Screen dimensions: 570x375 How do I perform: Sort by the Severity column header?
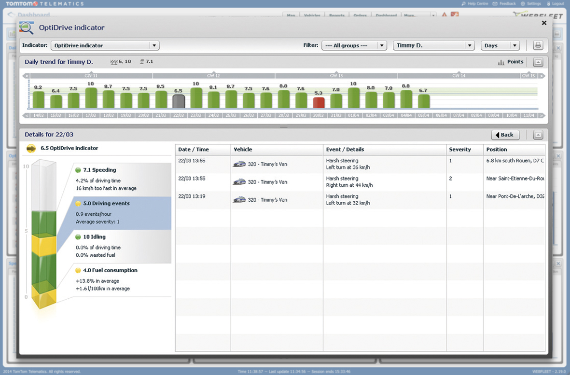tap(459, 150)
